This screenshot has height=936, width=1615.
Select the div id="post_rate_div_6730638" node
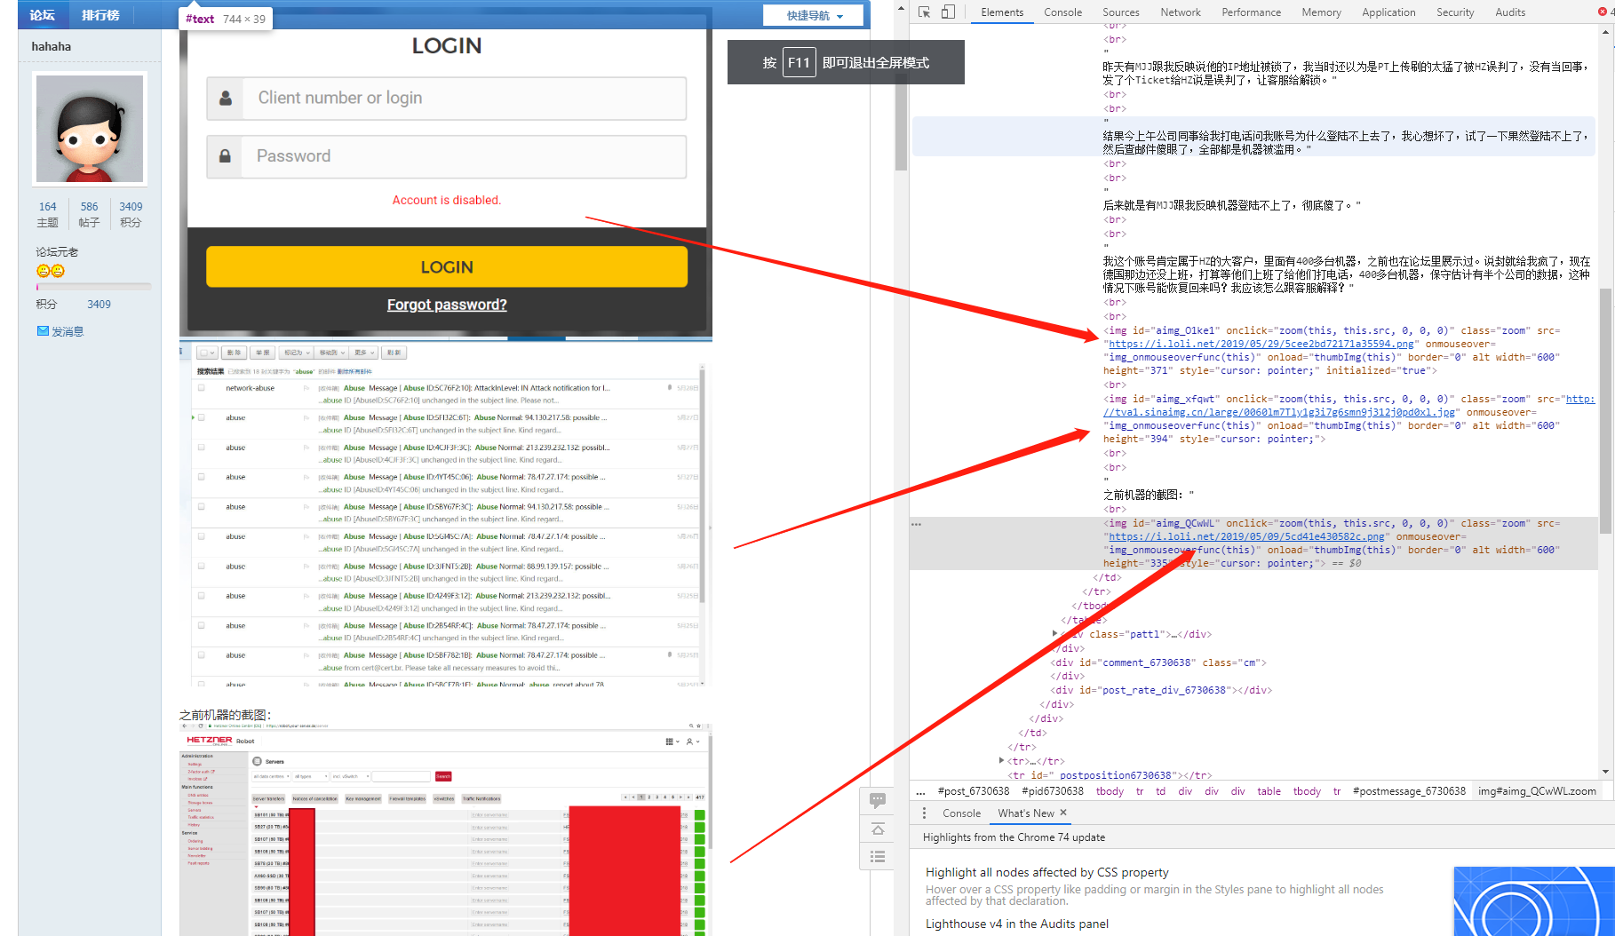coord(1161,690)
